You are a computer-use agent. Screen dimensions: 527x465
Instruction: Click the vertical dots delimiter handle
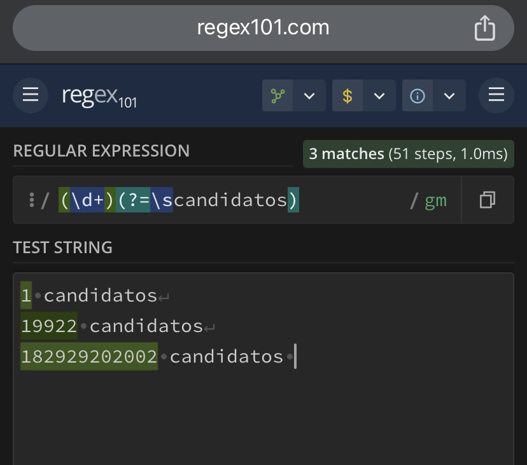(x=31, y=200)
